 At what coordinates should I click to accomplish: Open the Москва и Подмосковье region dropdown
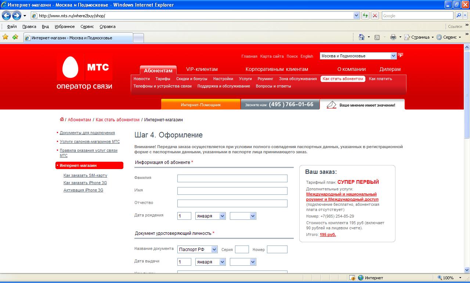coord(393,56)
